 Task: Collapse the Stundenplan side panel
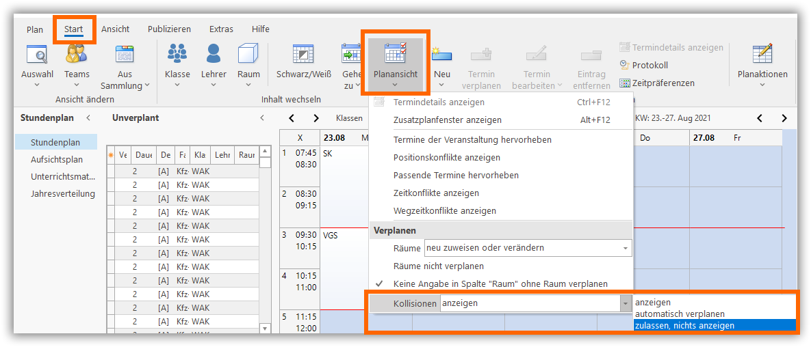88,117
